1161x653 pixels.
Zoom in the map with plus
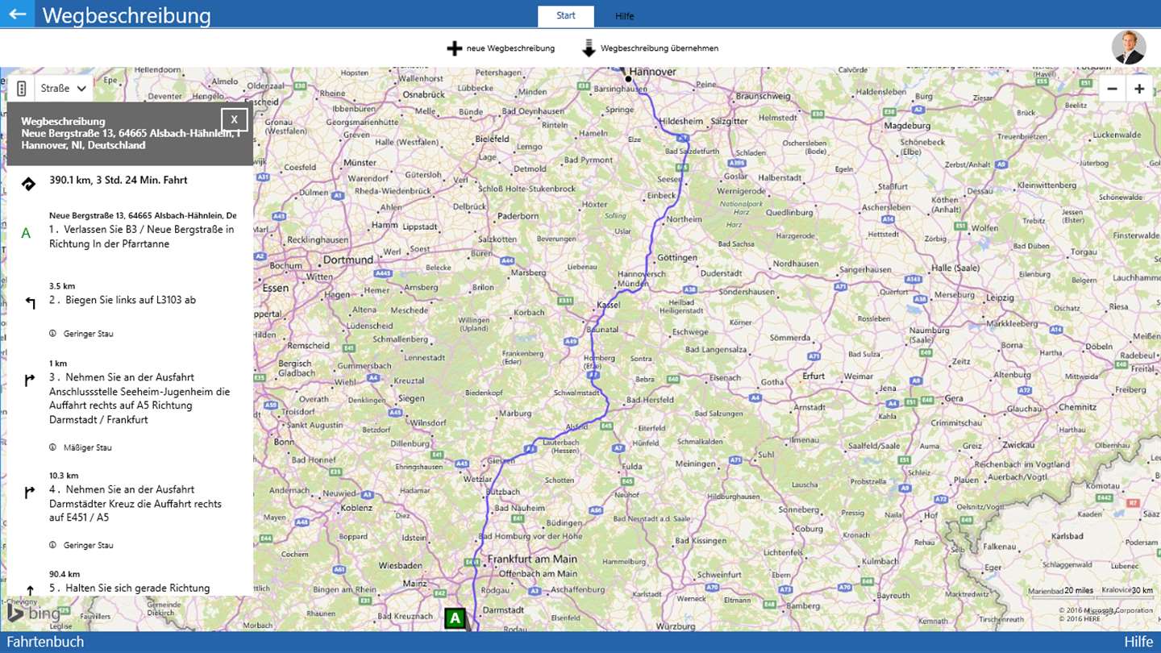pos(1139,89)
